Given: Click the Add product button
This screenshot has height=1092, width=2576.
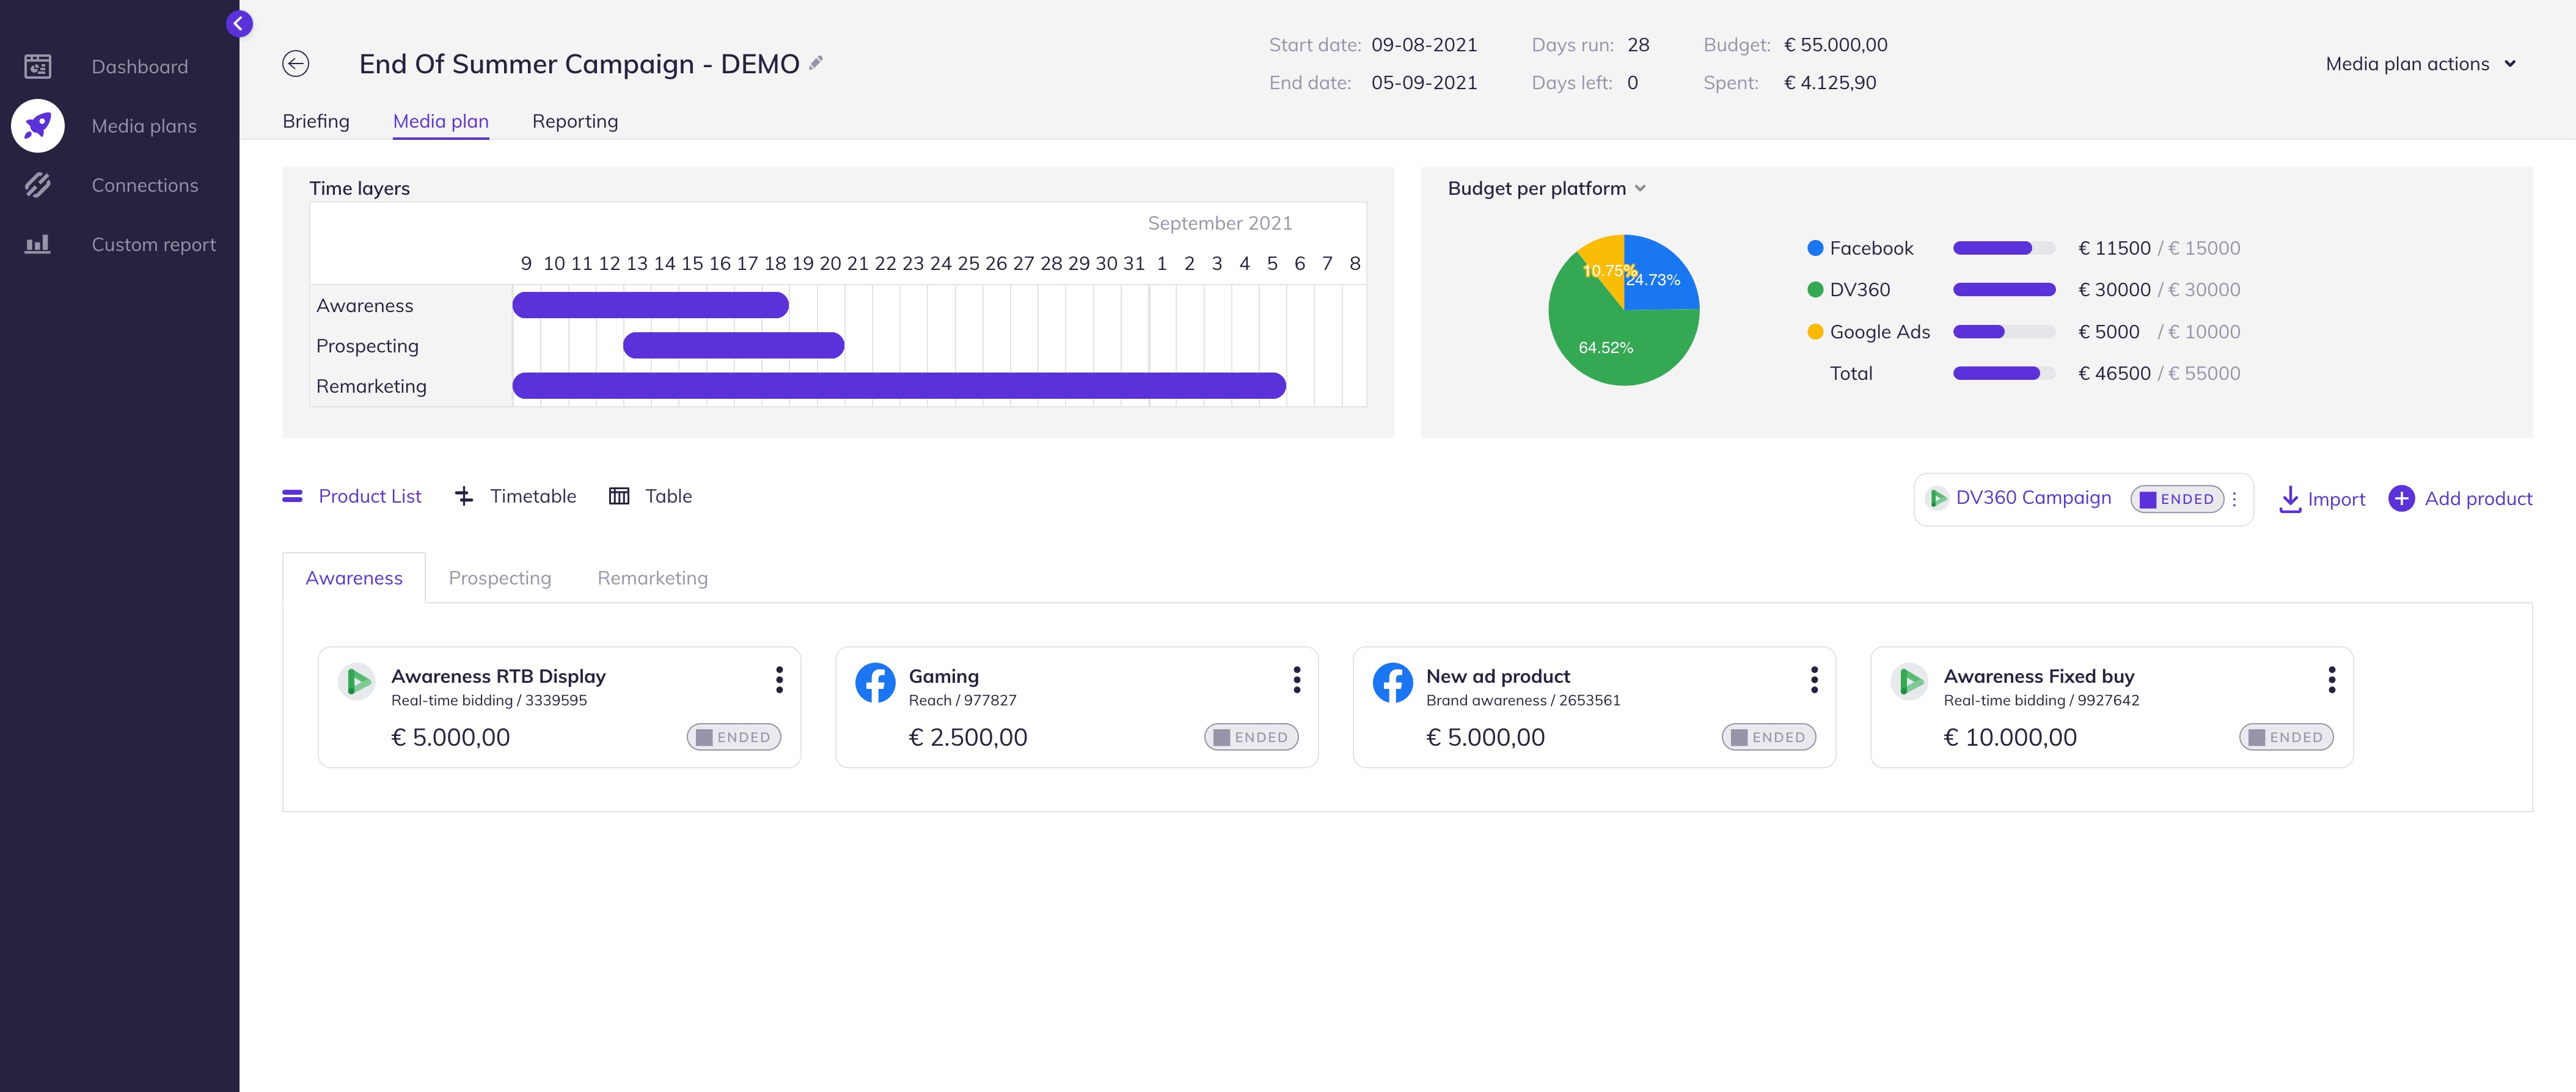Looking at the screenshot, I should 2460,498.
